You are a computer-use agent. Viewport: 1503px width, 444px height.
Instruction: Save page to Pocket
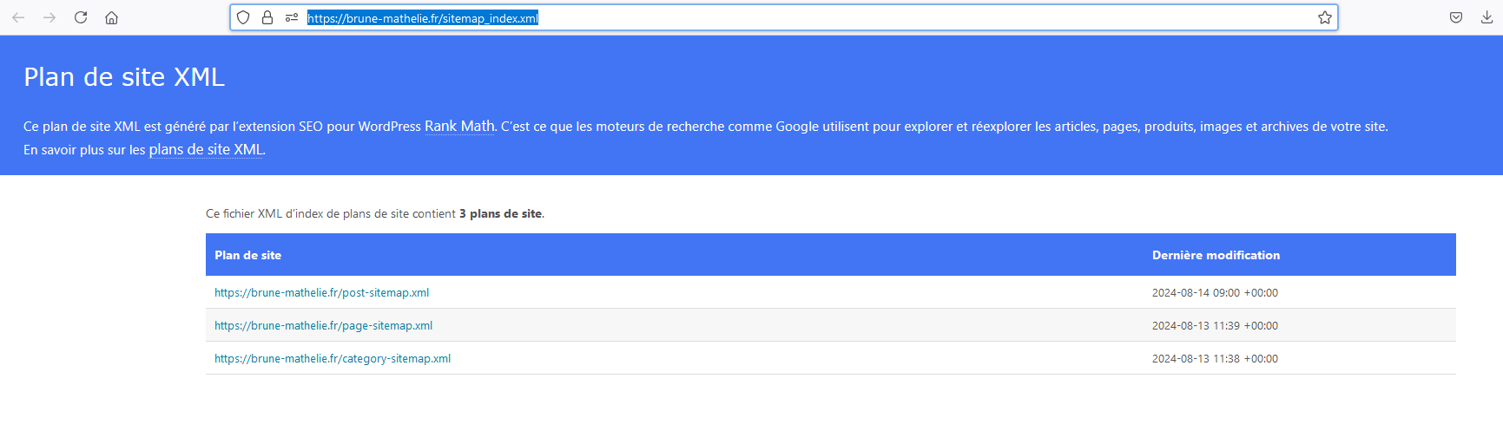[x=1456, y=17]
